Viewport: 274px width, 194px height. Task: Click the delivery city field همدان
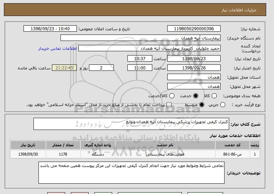pos(194,86)
